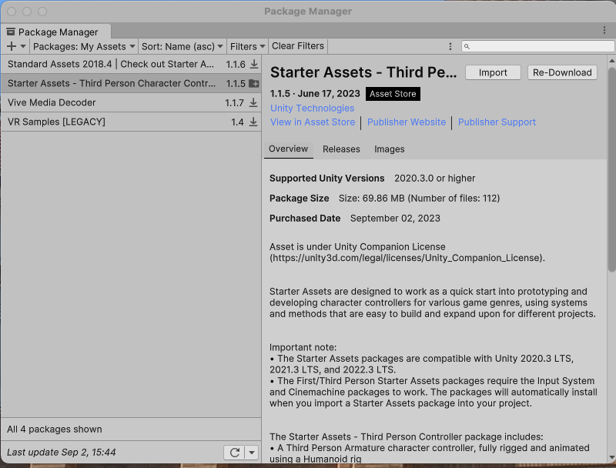Click the Clear Filters button

click(x=298, y=47)
